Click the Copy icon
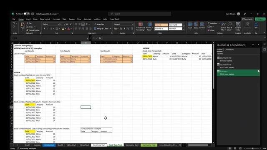This screenshot has width=267, height=150. (x=28, y=27)
